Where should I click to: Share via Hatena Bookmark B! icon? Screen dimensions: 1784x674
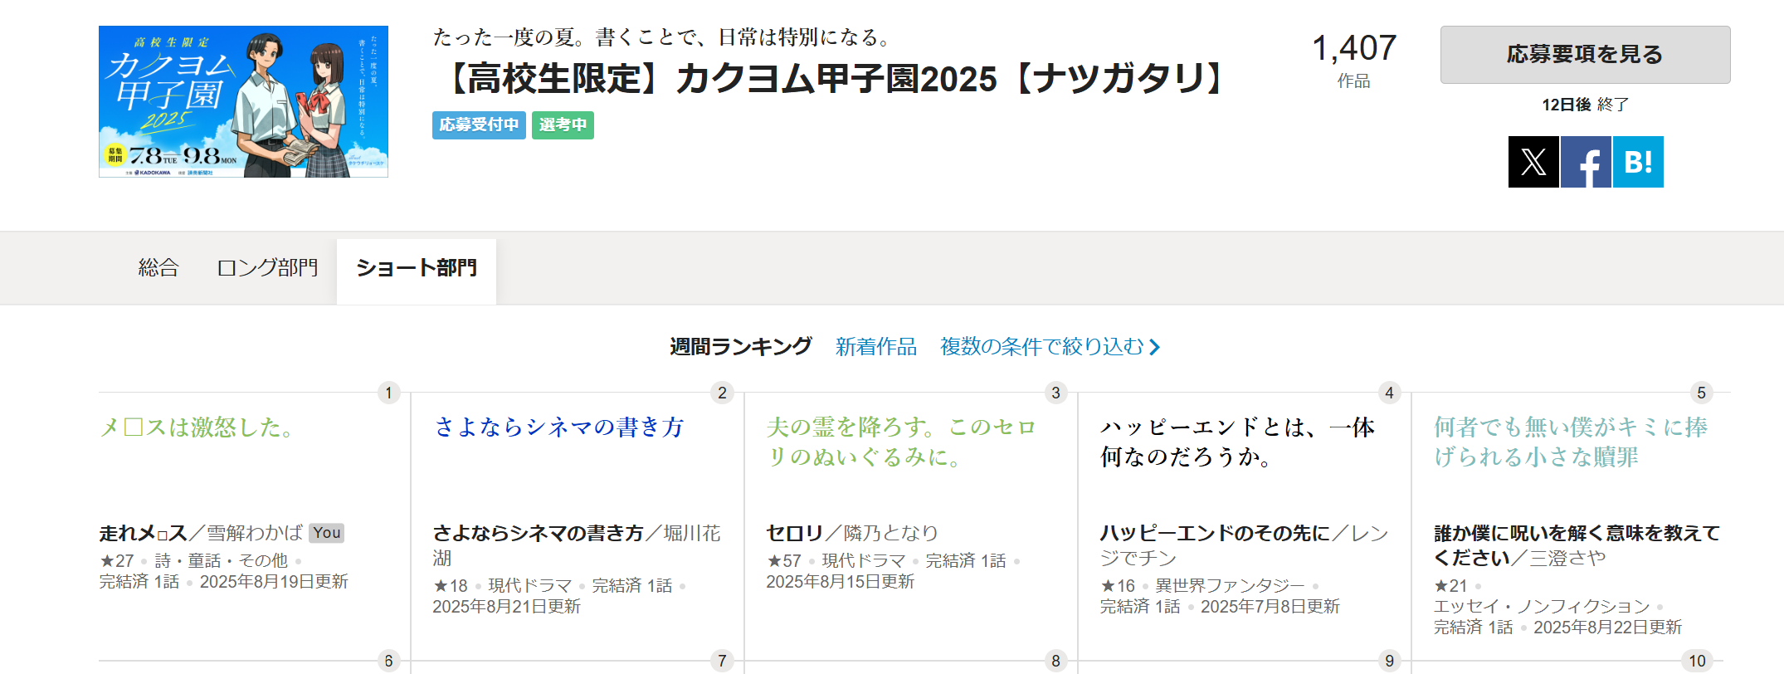pyautogui.click(x=1638, y=162)
